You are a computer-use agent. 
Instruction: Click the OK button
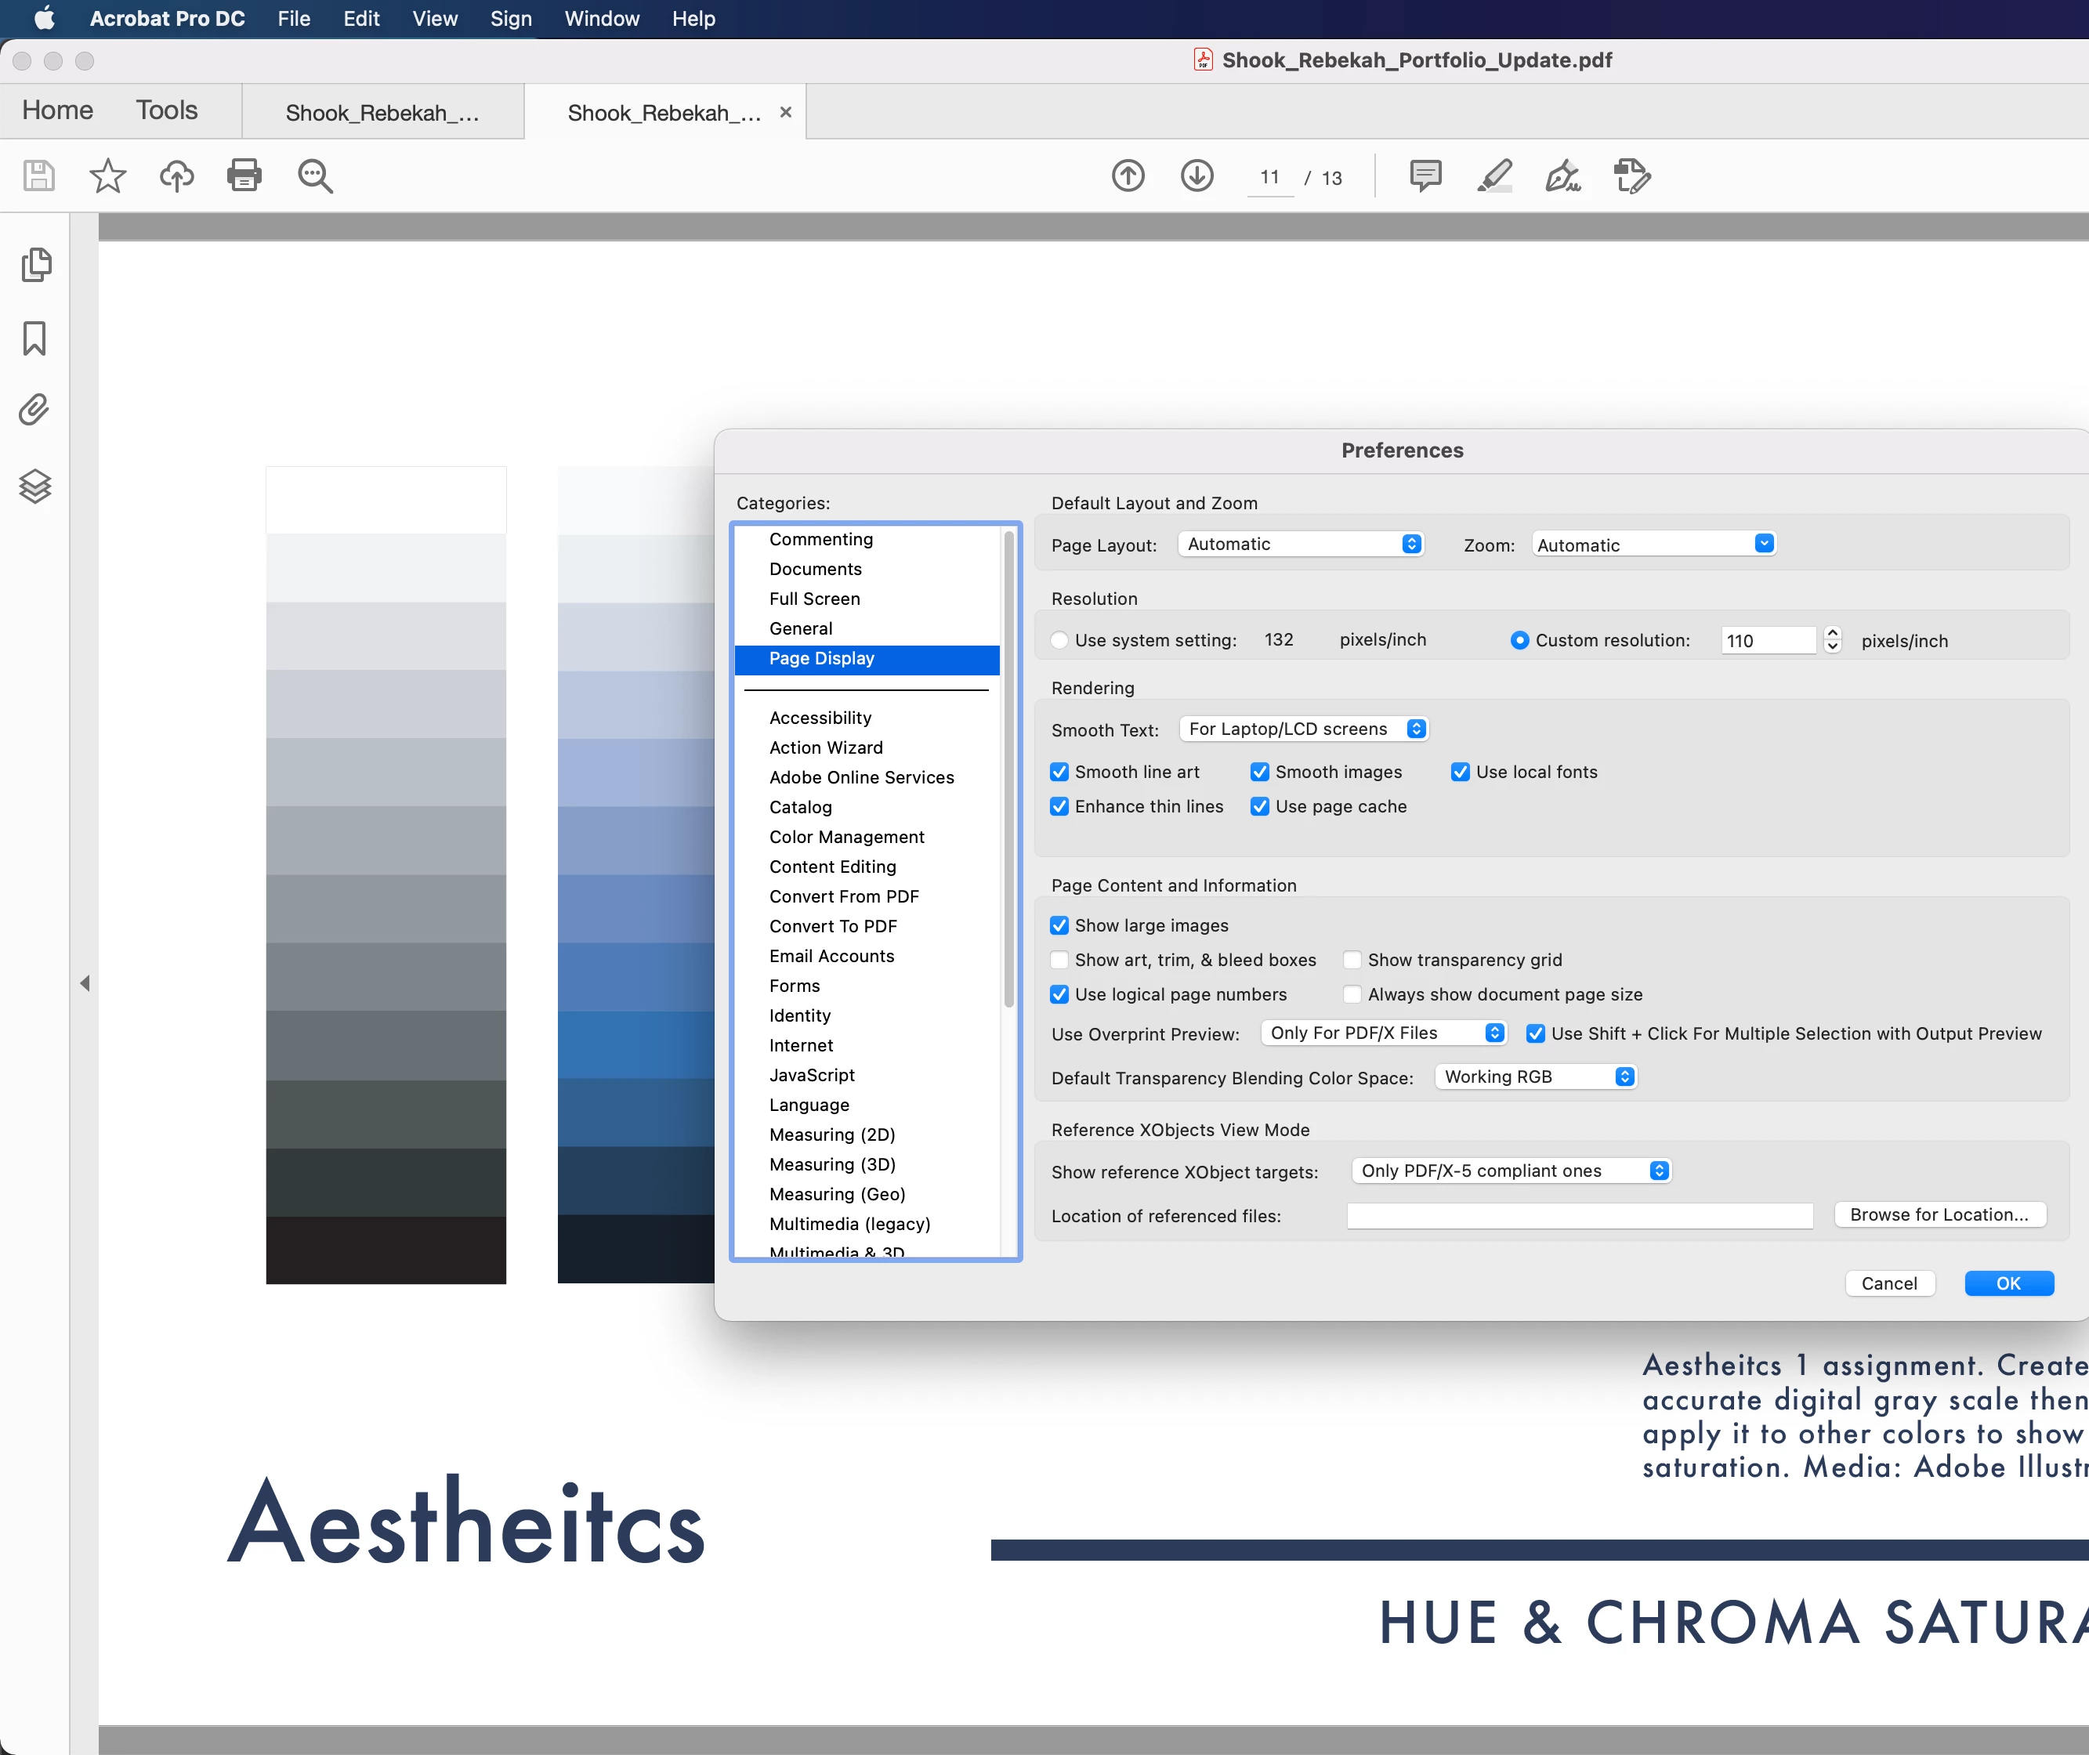(x=2008, y=1283)
